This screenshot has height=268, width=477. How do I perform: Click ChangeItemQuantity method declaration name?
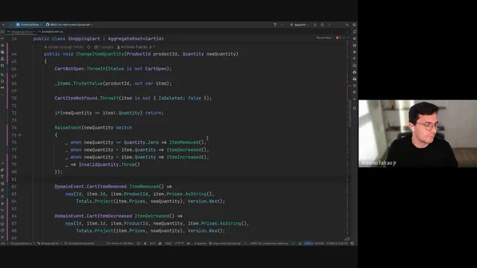(x=100, y=54)
